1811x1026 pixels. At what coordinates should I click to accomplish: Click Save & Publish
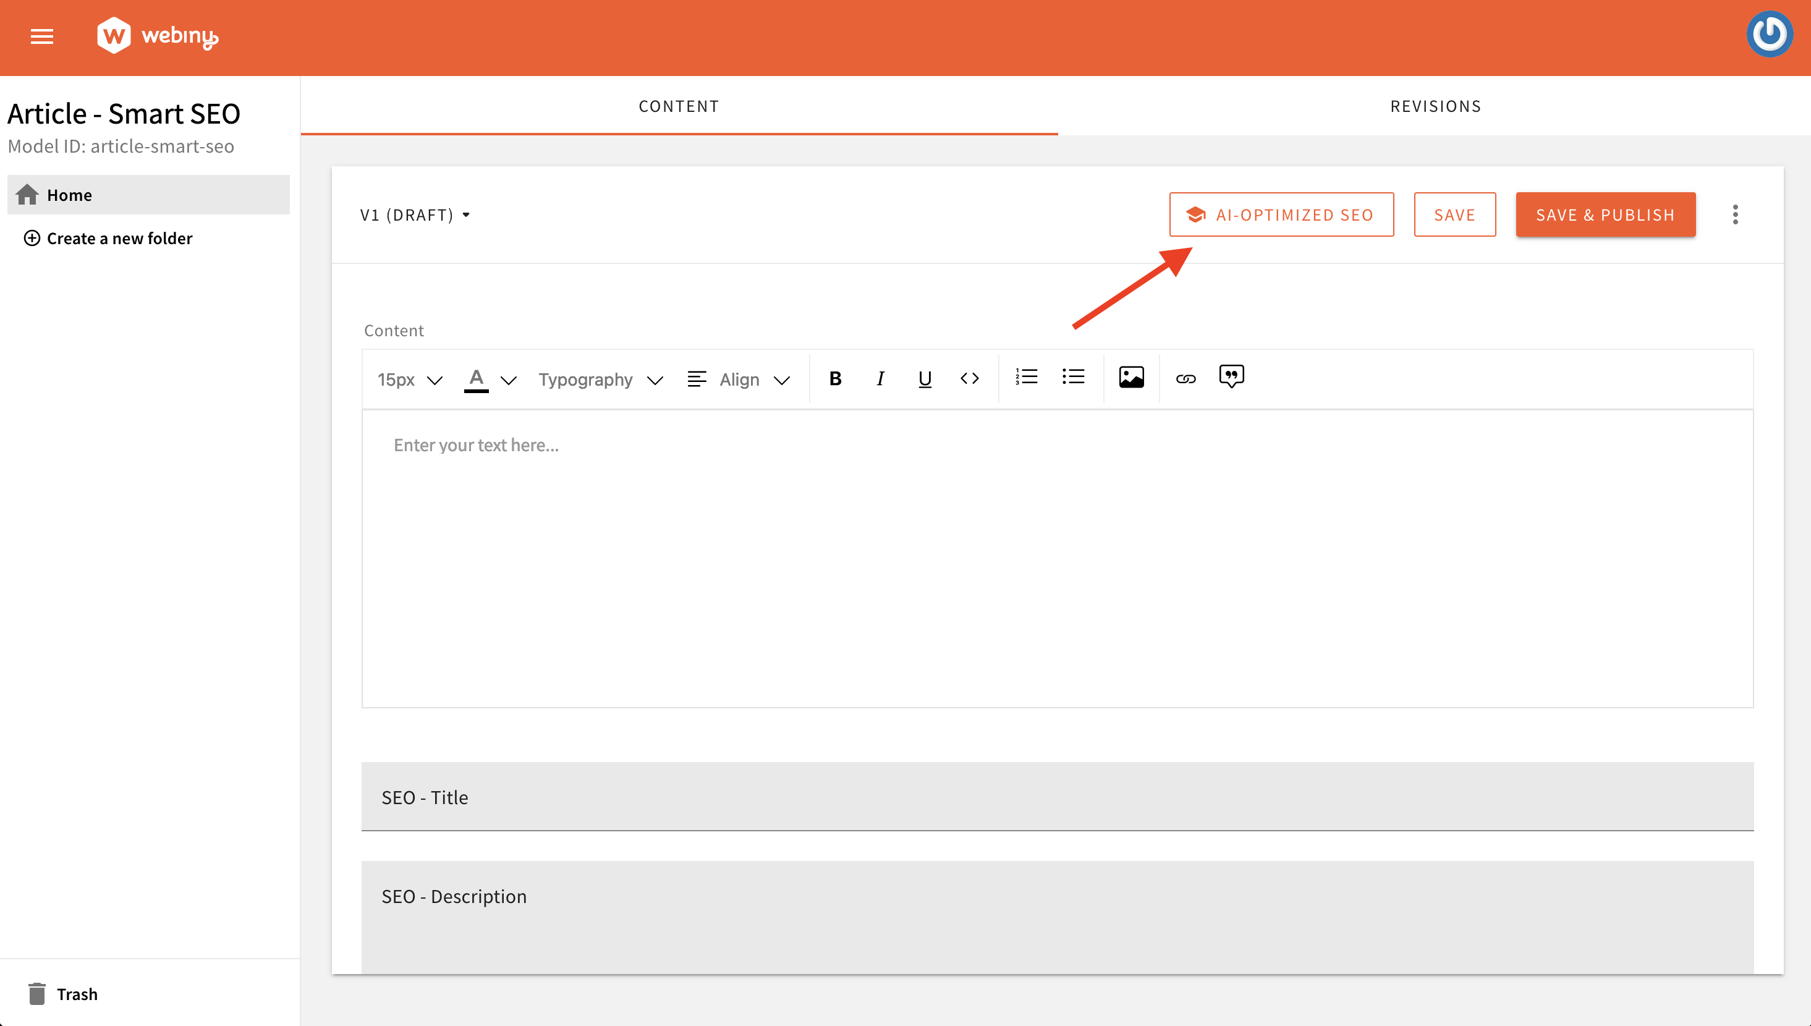point(1606,214)
